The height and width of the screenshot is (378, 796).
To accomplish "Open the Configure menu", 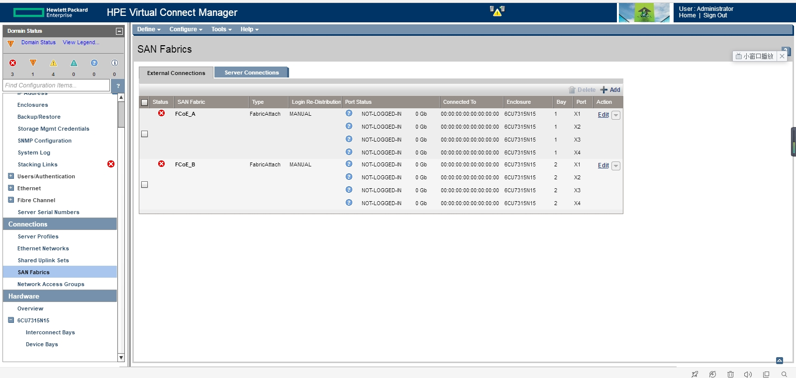I will click(x=186, y=29).
